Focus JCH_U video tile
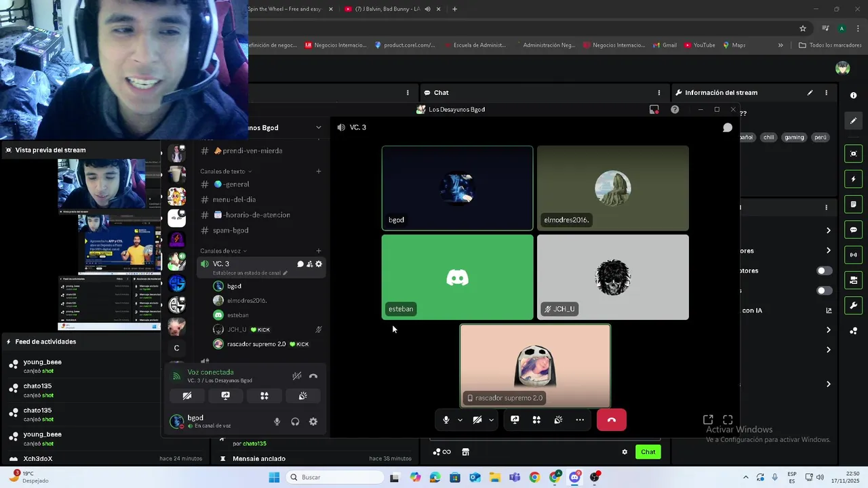The height and width of the screenshot is (488, 868). [612, 277]
